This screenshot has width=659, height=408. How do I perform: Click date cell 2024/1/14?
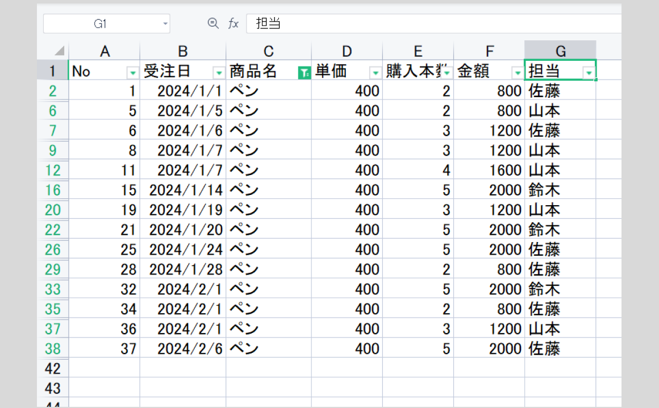(x=183, y=189)
